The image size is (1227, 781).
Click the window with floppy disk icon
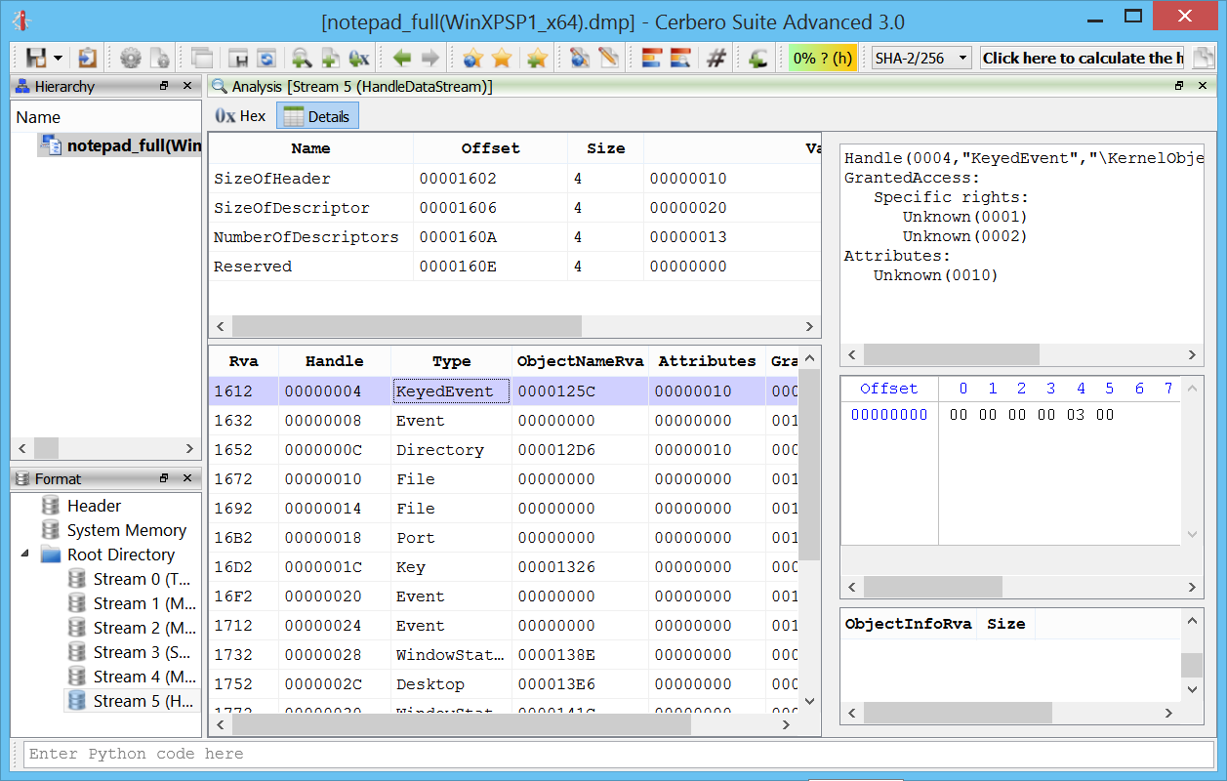pos(237,58)
